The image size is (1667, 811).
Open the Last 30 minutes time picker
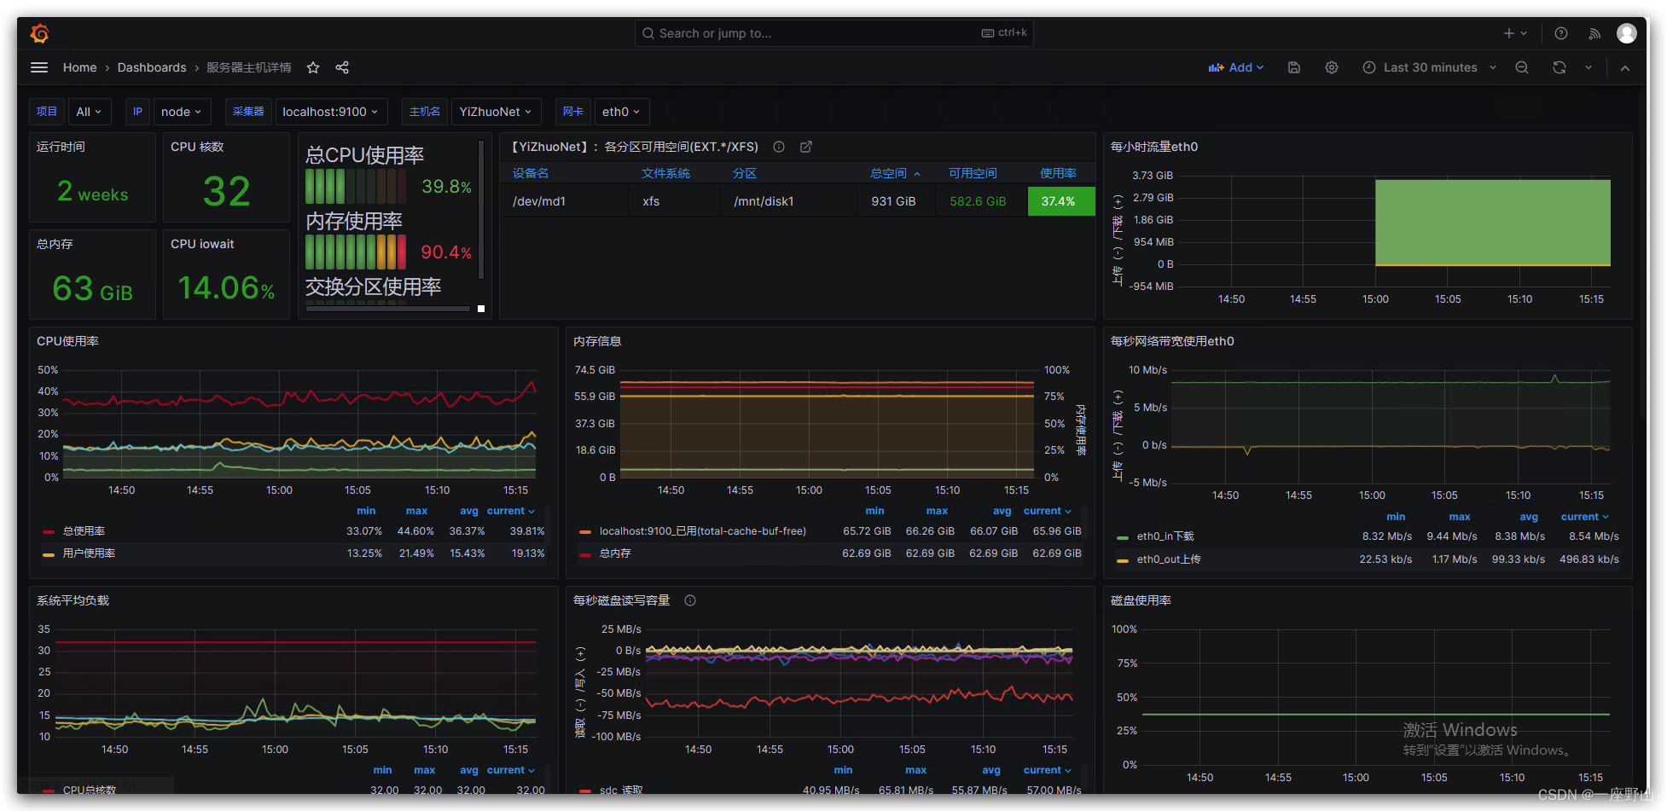click(1430, 67)
